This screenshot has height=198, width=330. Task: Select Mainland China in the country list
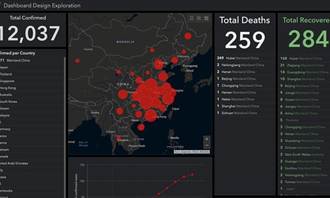pyautogui.click(x=18, y=60)
